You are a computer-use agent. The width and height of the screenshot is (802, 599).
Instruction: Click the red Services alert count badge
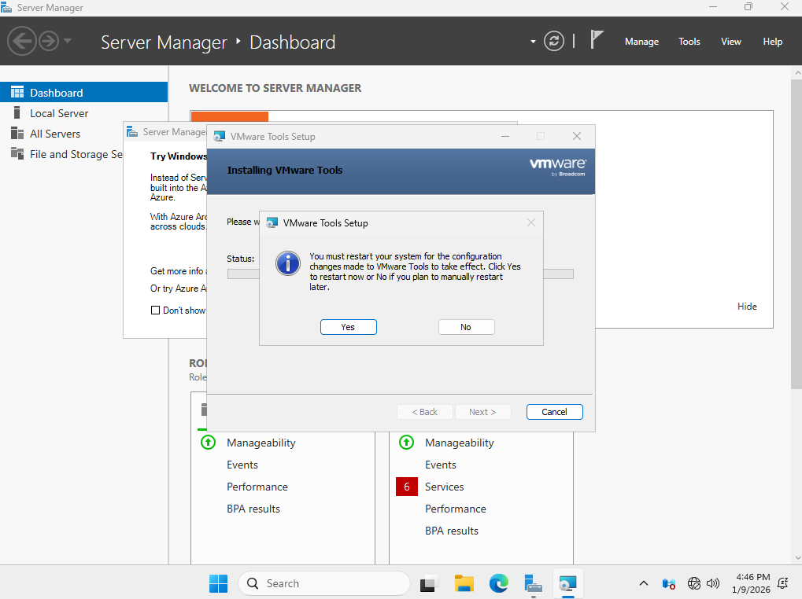(407, 487)
